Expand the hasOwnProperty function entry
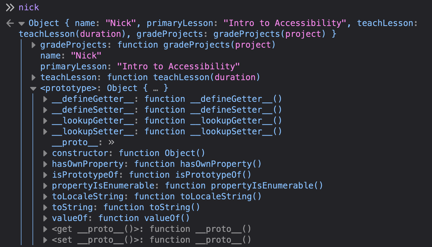The width and height of the screenshot is (432, 247). pyautogui.click(x=45, y=164)
